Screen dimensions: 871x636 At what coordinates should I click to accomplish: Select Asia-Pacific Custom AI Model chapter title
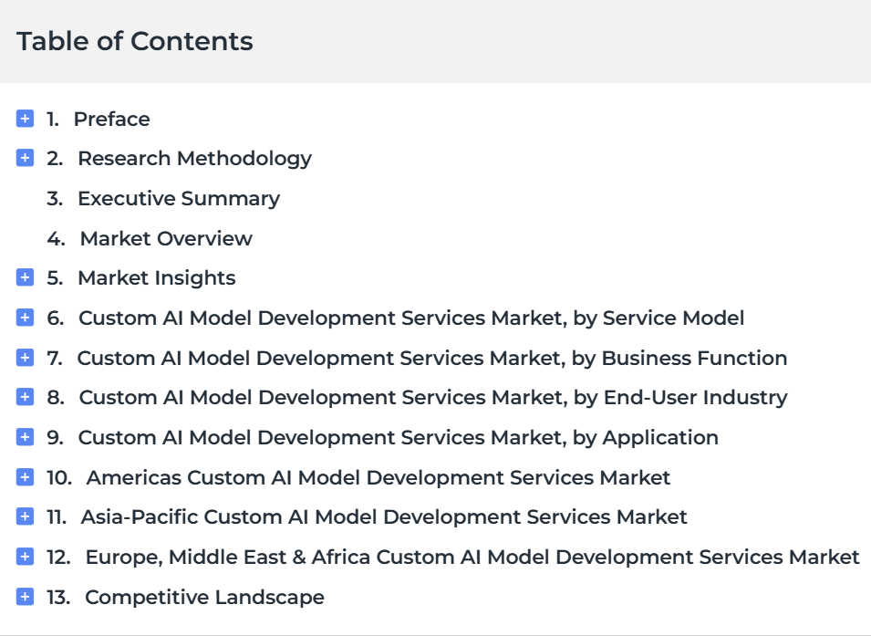384,517
